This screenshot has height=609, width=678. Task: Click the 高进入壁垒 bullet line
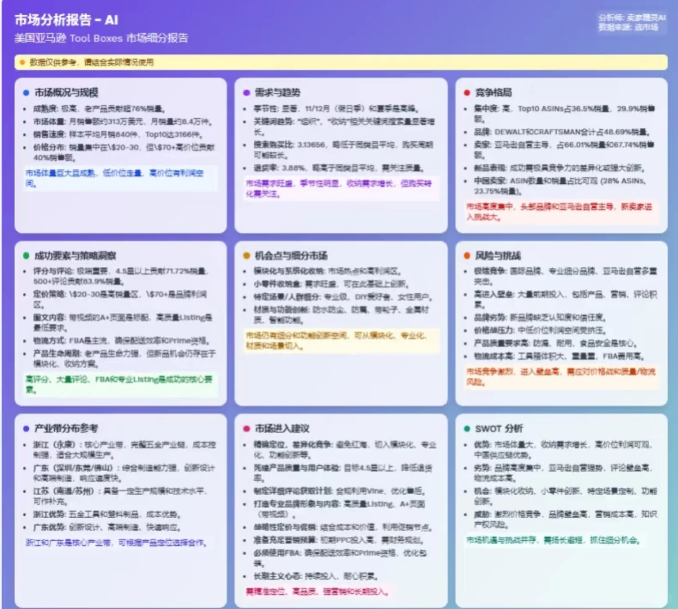point(565,299)
